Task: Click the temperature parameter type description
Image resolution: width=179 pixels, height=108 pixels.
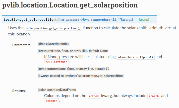Action: 74,69
